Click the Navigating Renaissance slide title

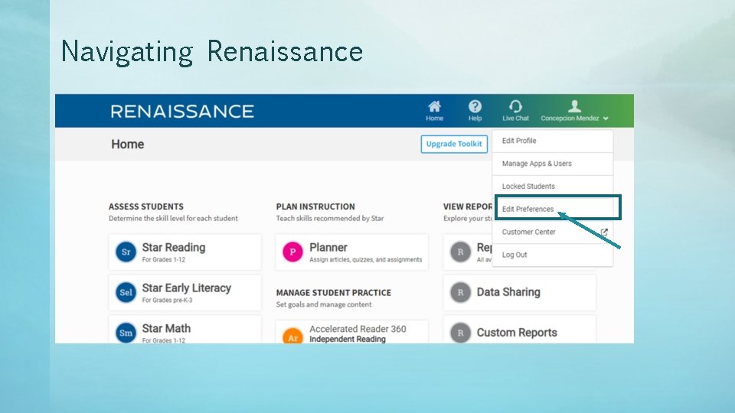pos(212,51)
